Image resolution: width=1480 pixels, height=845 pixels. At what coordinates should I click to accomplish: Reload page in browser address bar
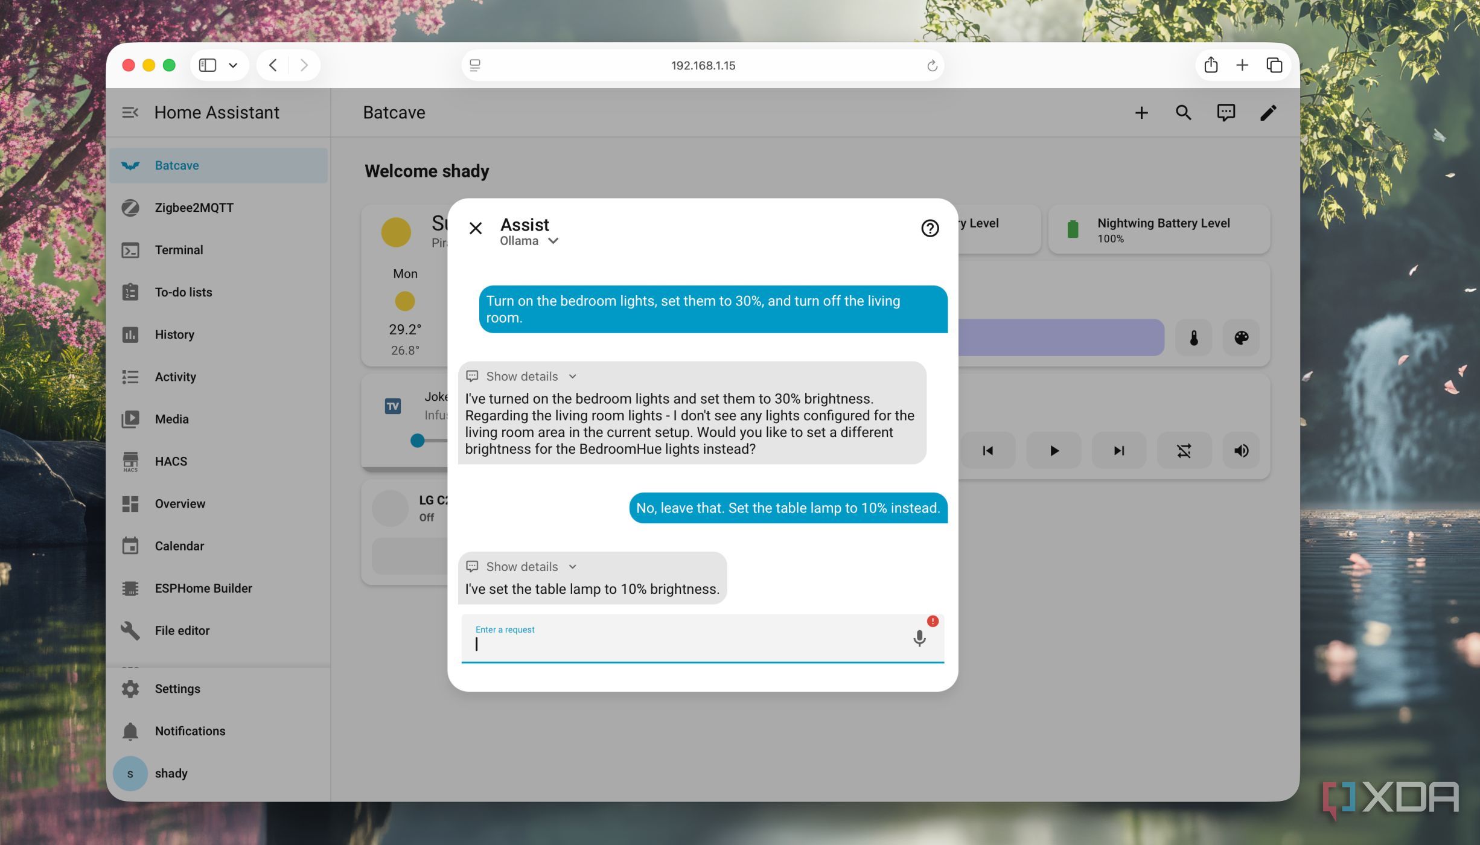click(x=931, y=65)
